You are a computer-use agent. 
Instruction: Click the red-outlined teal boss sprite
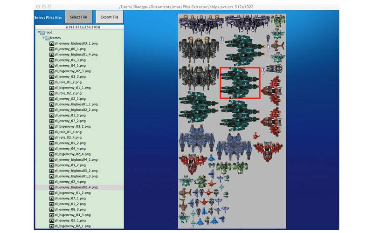tap(240, 83)
